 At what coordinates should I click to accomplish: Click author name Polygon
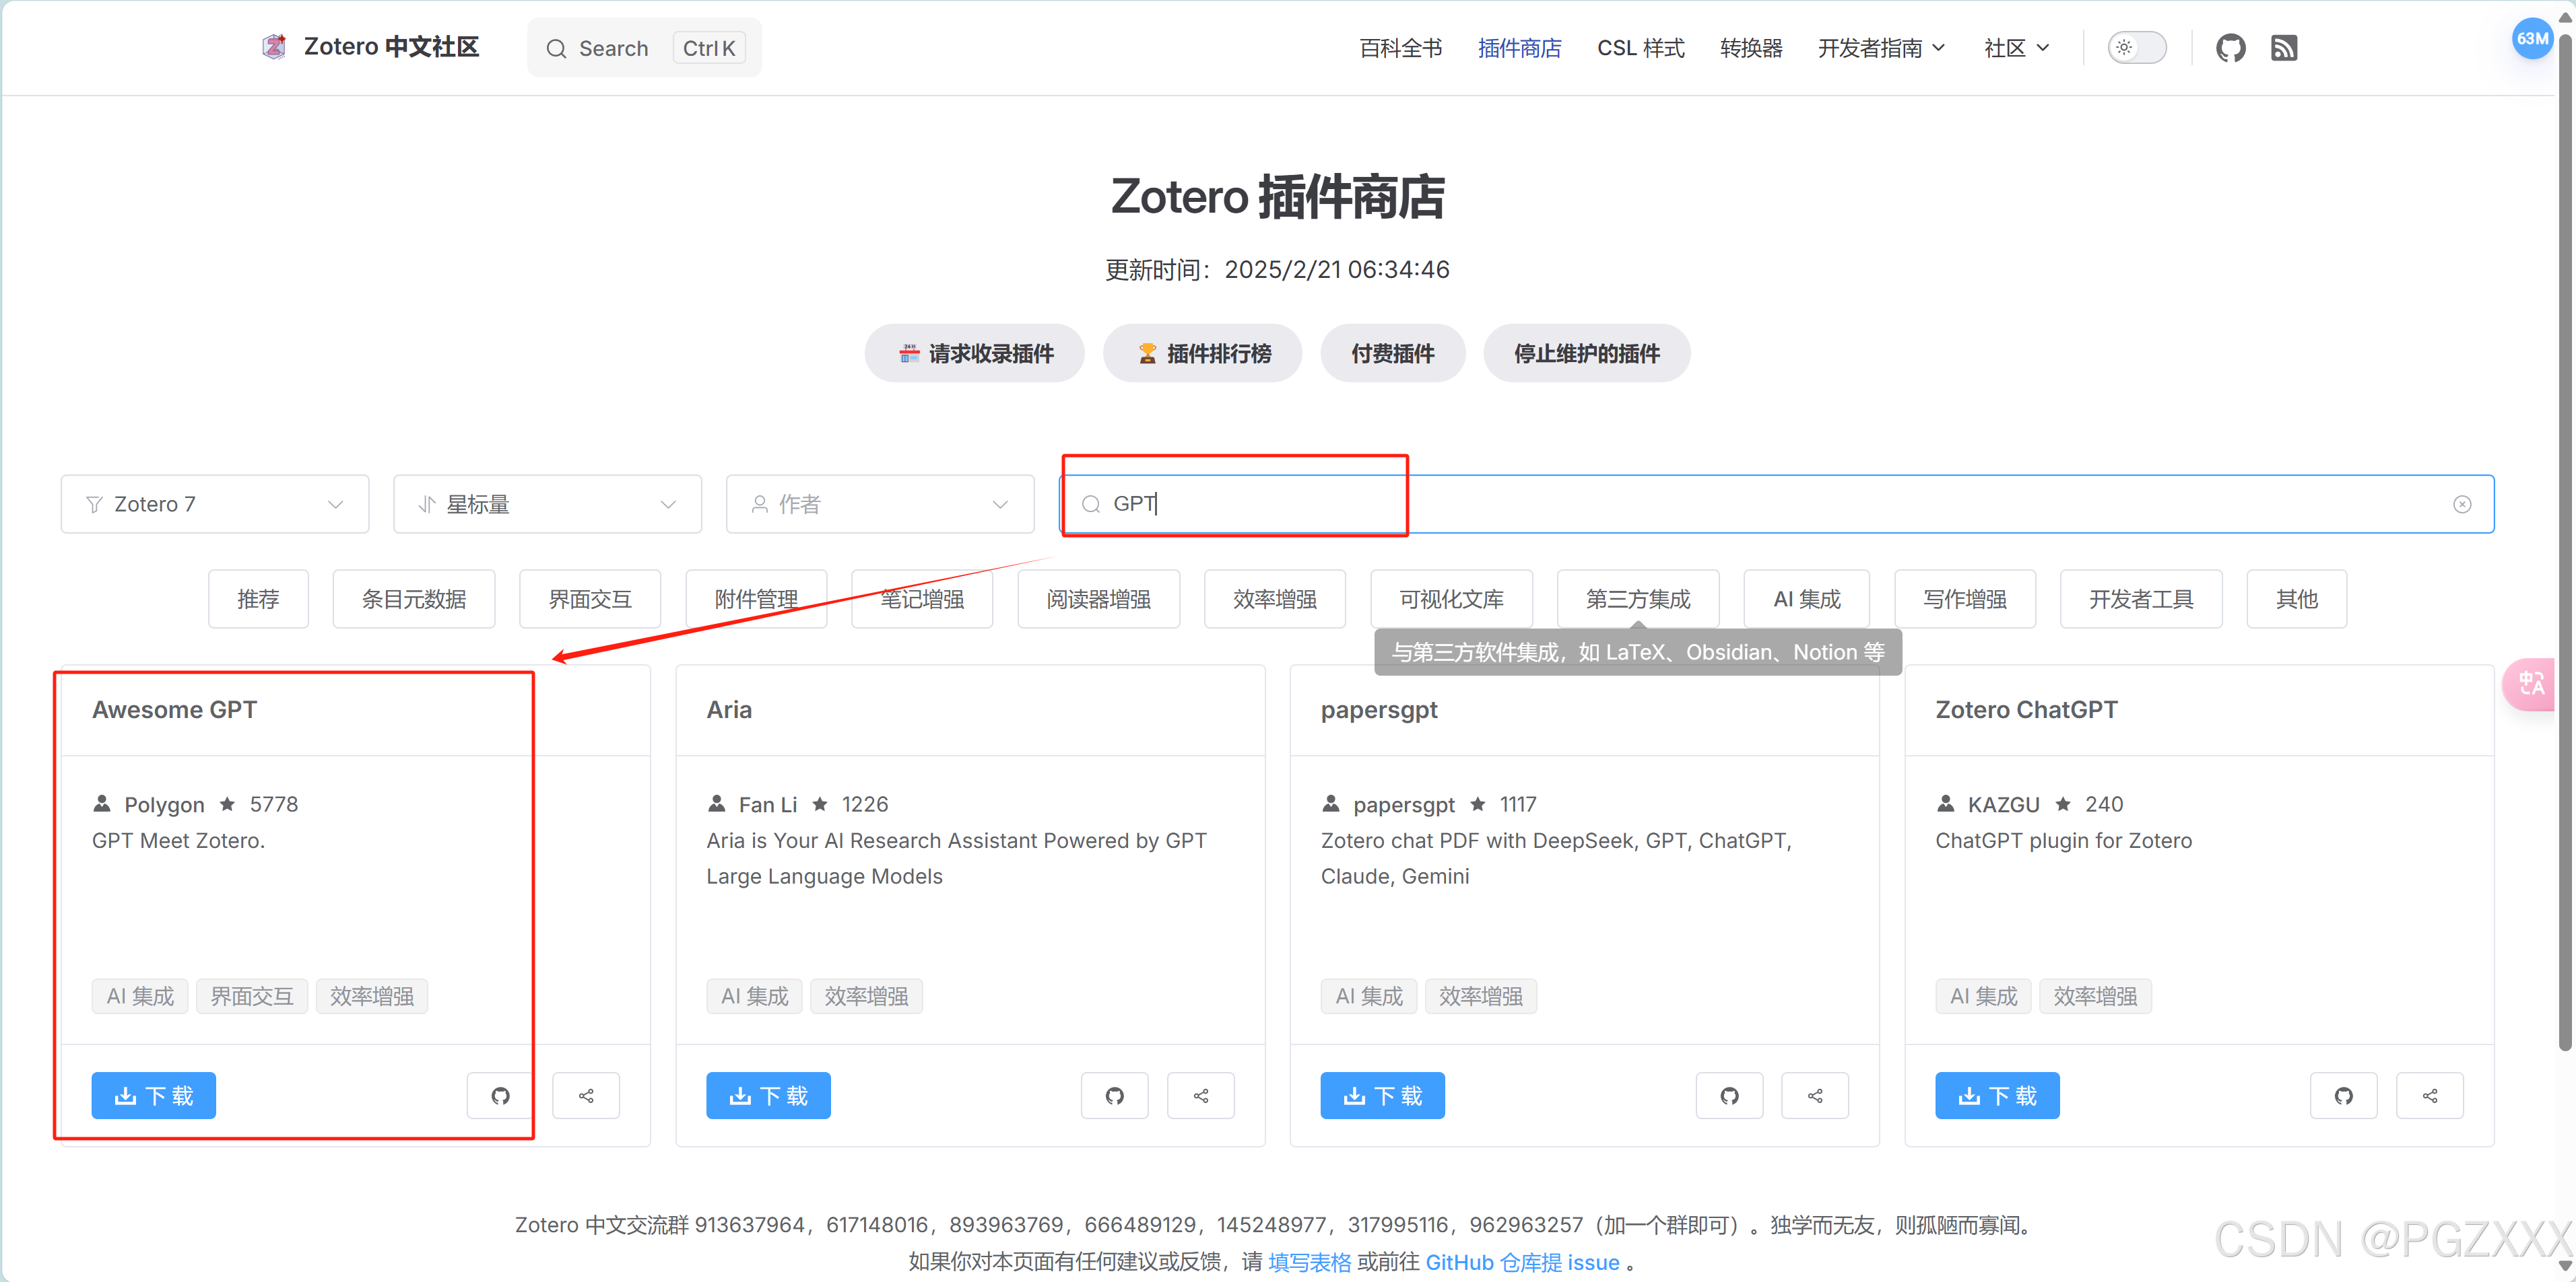tap(164, 806)
